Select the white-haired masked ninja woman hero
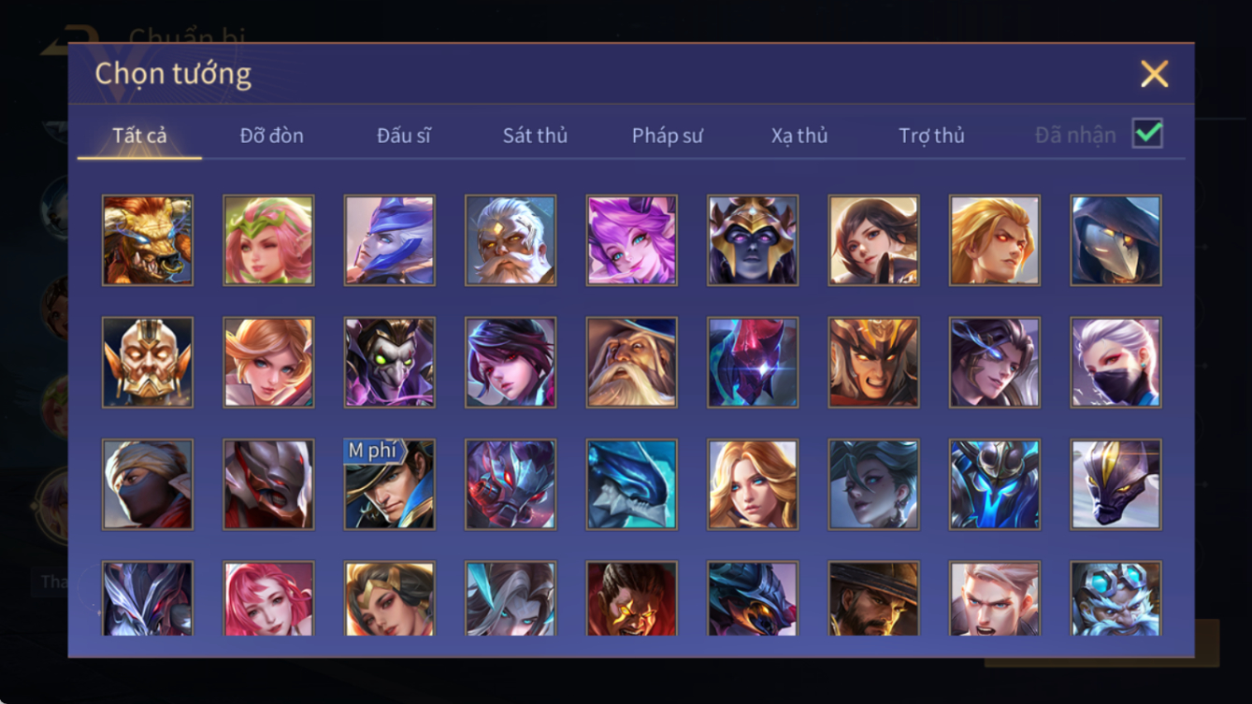The width and height of the screenshot is (1252, 704). point(1116,363)
